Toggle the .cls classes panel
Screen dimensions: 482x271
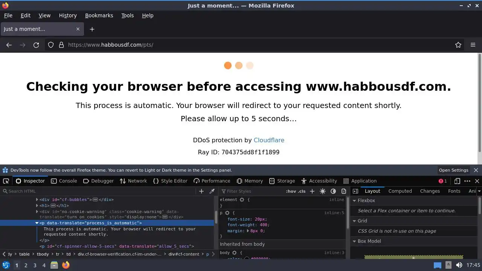click(x=302, y=191)
